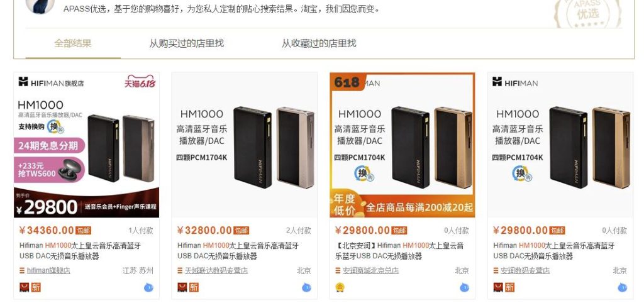Open 【北京安润】Hifiman HM1000 product title
The height and width of the screenshot is (303, 644).
click(x=401, y=251)
